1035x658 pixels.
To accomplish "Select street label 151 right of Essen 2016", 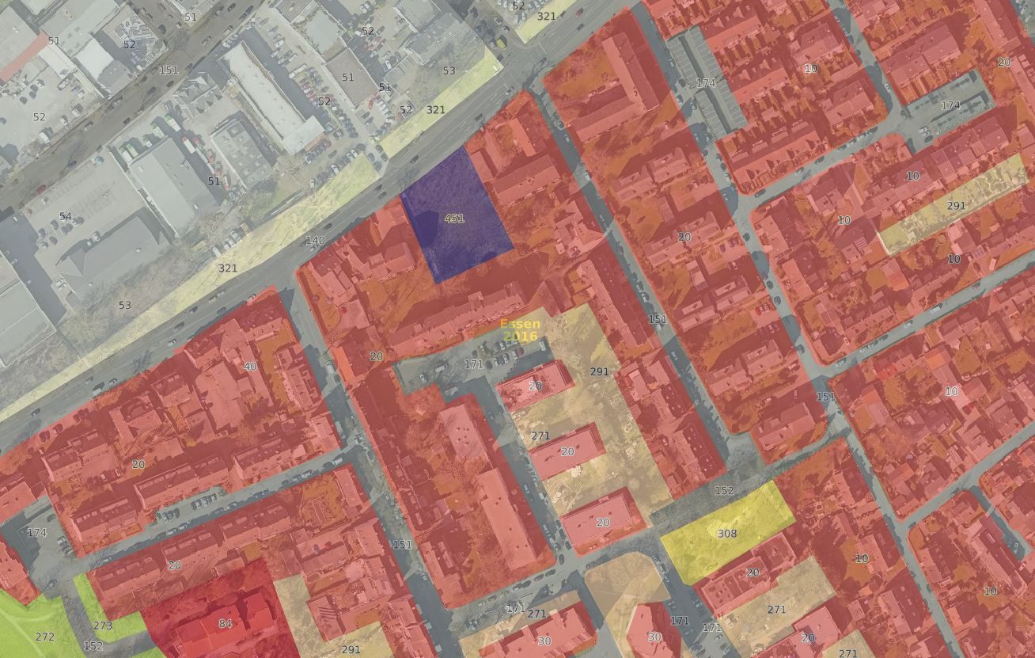I will pyautogui.click(x=657, y=319).
